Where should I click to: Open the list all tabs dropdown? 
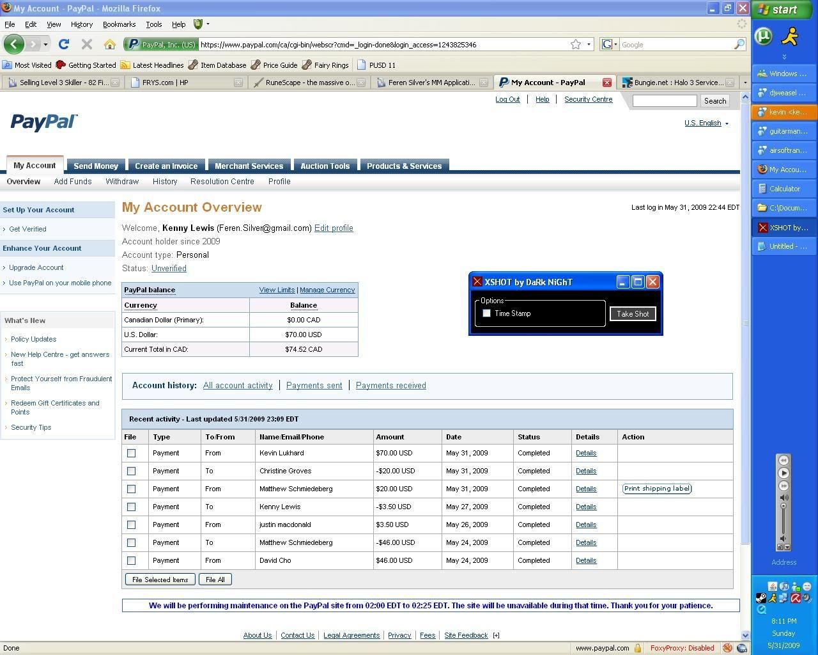pyautogui.click(x=745, y=83)
